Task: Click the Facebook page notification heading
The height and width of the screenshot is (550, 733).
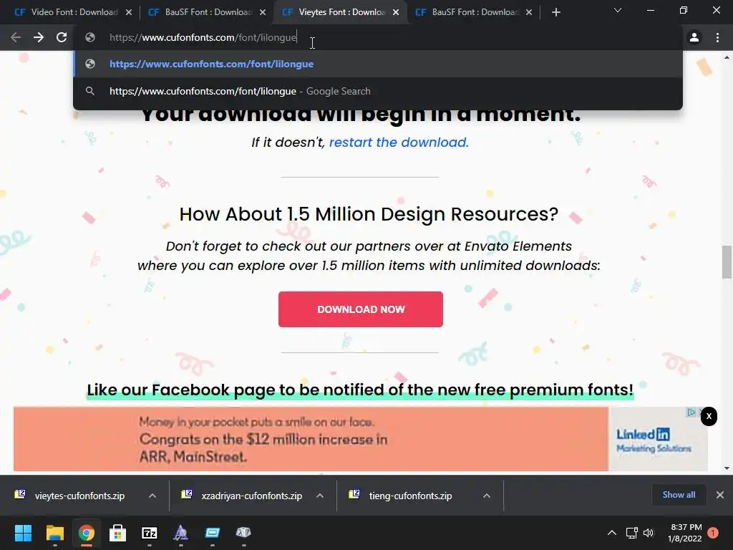Action: pos(360,390)
